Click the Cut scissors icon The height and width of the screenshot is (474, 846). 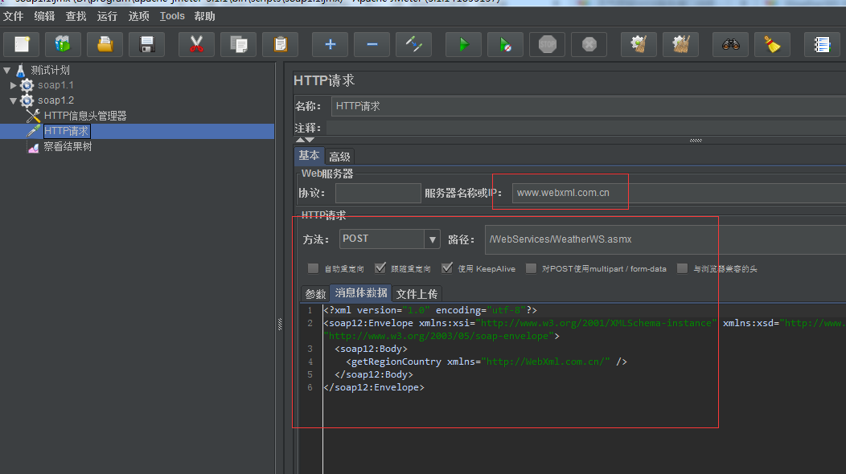(196, 44)
